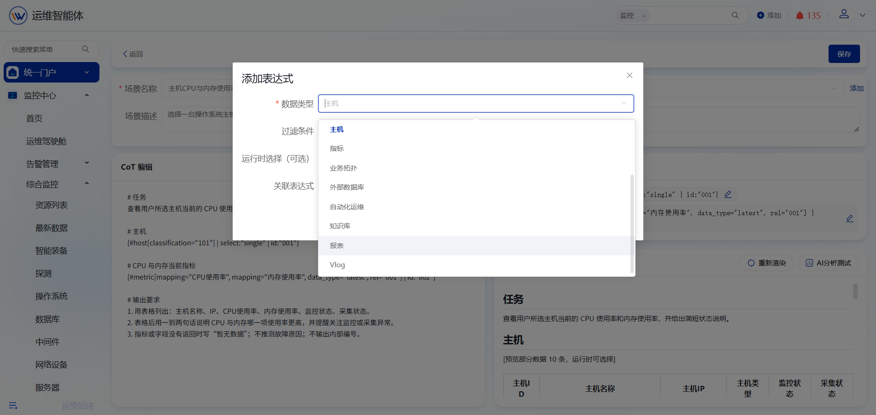Image resolution: width=876 pixels, height=415 pixels.
Task: Open 资源列表 menu item
Action: click(52, 205)
